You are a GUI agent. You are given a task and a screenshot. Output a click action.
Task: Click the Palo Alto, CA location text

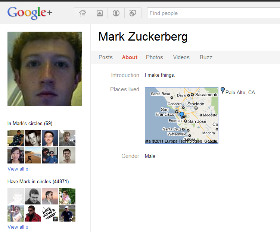pos(240,92)
